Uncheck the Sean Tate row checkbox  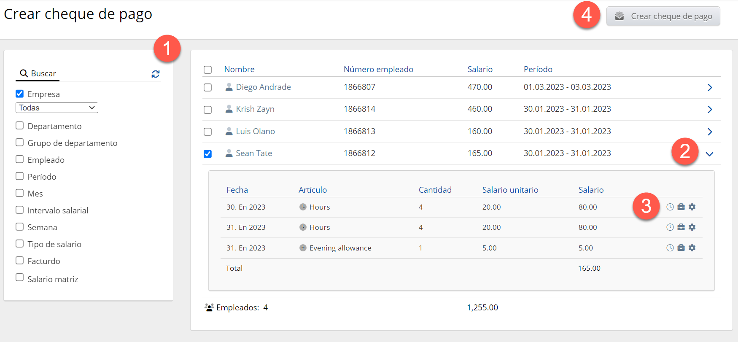(x=207, y=154)
